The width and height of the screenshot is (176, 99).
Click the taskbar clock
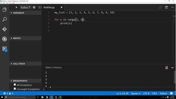coord(172,97)
